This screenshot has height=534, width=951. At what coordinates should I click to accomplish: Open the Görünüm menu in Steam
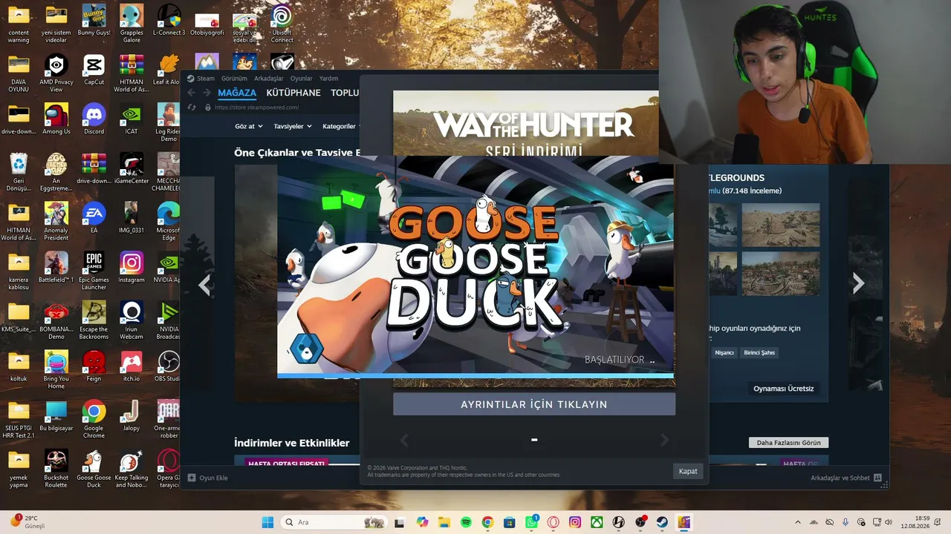(x=234, y=78)
